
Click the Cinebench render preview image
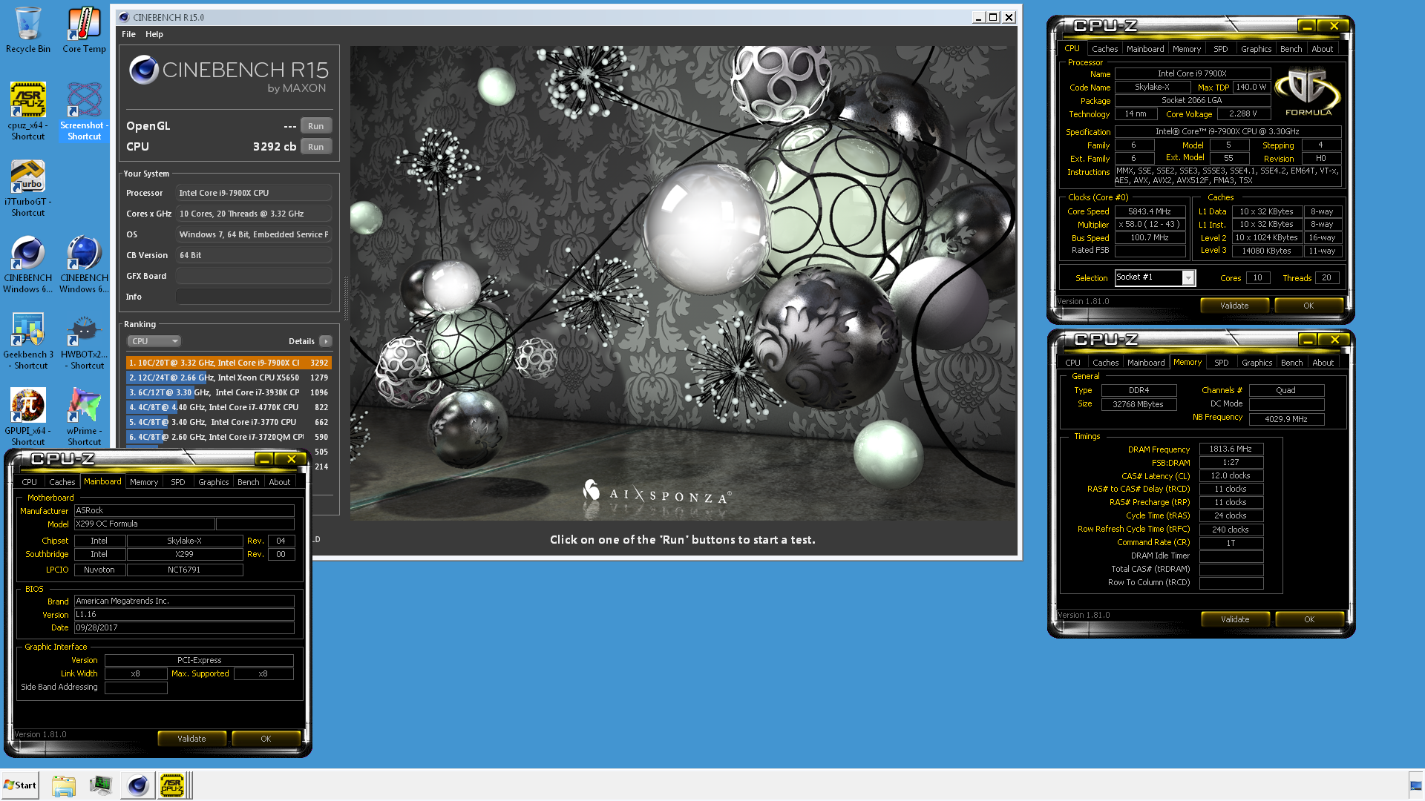[683, 283]
